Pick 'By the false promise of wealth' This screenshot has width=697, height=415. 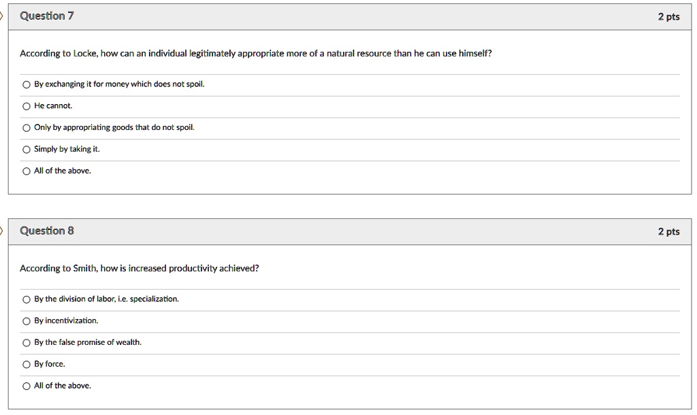(x=27, y=343)
